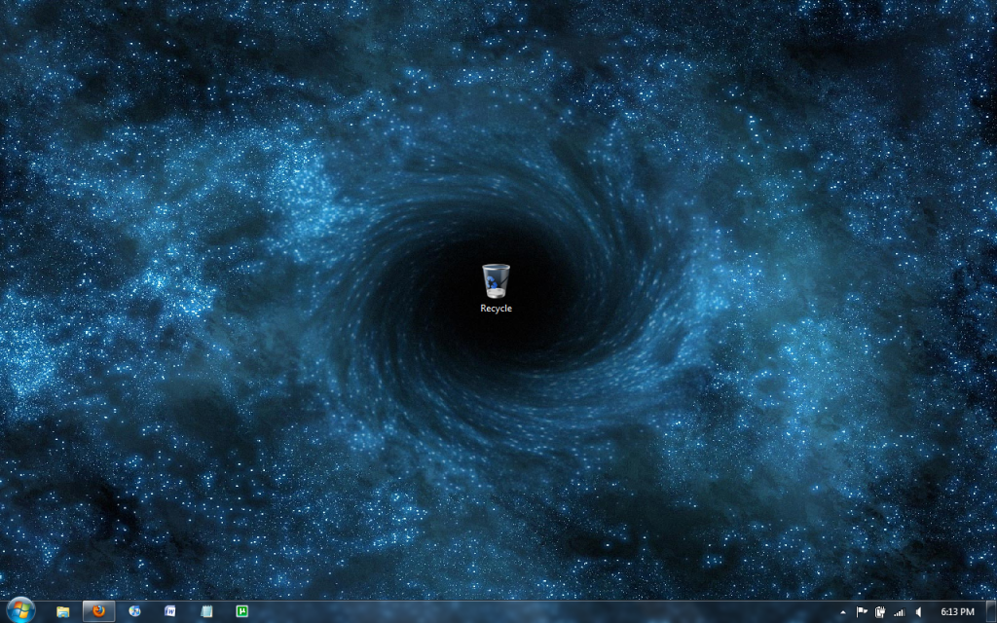997x623 pixels.
Task: Launch Microsoft Word from the taskbar
Action: pos(169,611)
